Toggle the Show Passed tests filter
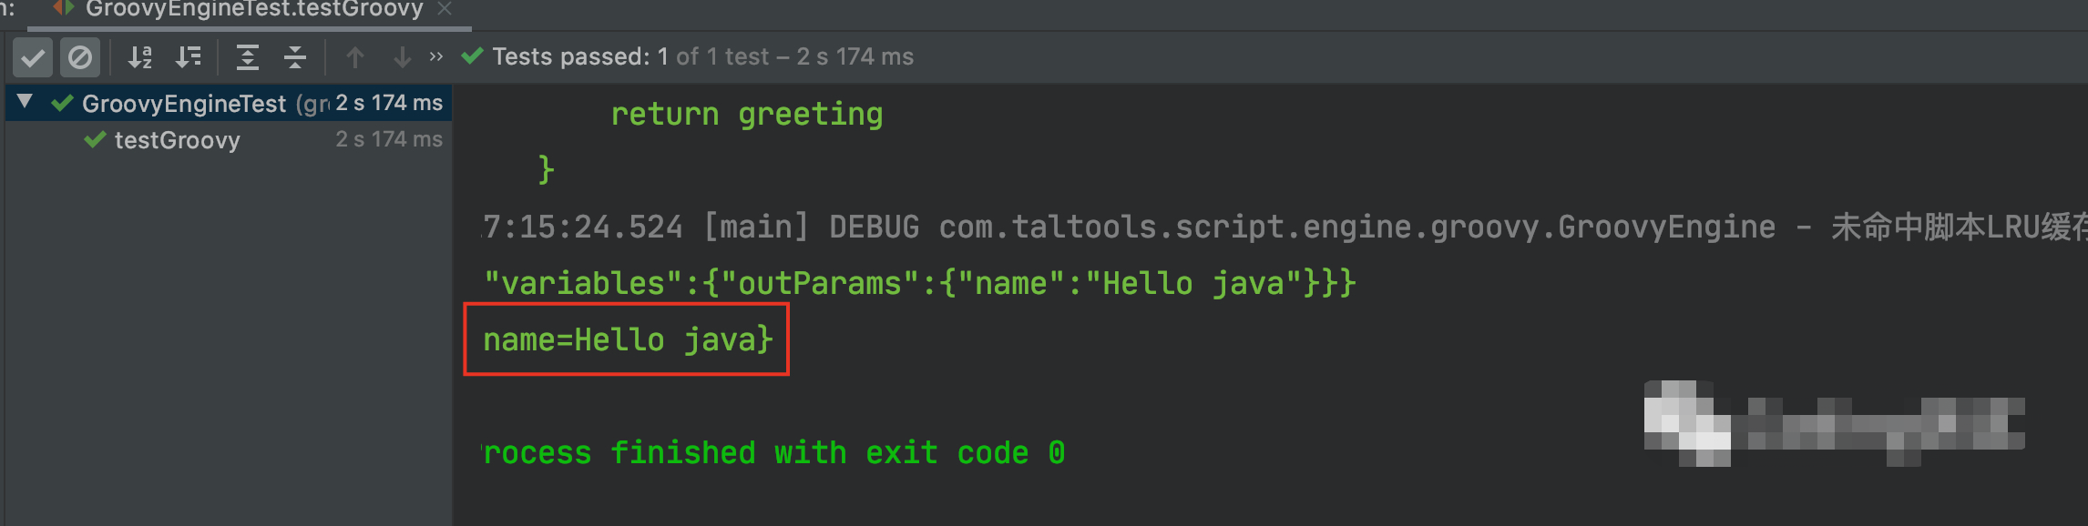Image resolution: width=2088 pixels, height=526 pixels. pos(33,56)
